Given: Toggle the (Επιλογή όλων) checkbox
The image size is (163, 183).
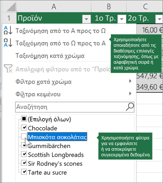Looking at the screenshot, I should click(24, 119).
